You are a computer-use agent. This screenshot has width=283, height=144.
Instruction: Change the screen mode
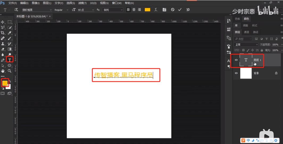click(x=9, y=93)
